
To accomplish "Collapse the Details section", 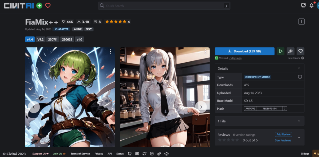I will 299,68.
